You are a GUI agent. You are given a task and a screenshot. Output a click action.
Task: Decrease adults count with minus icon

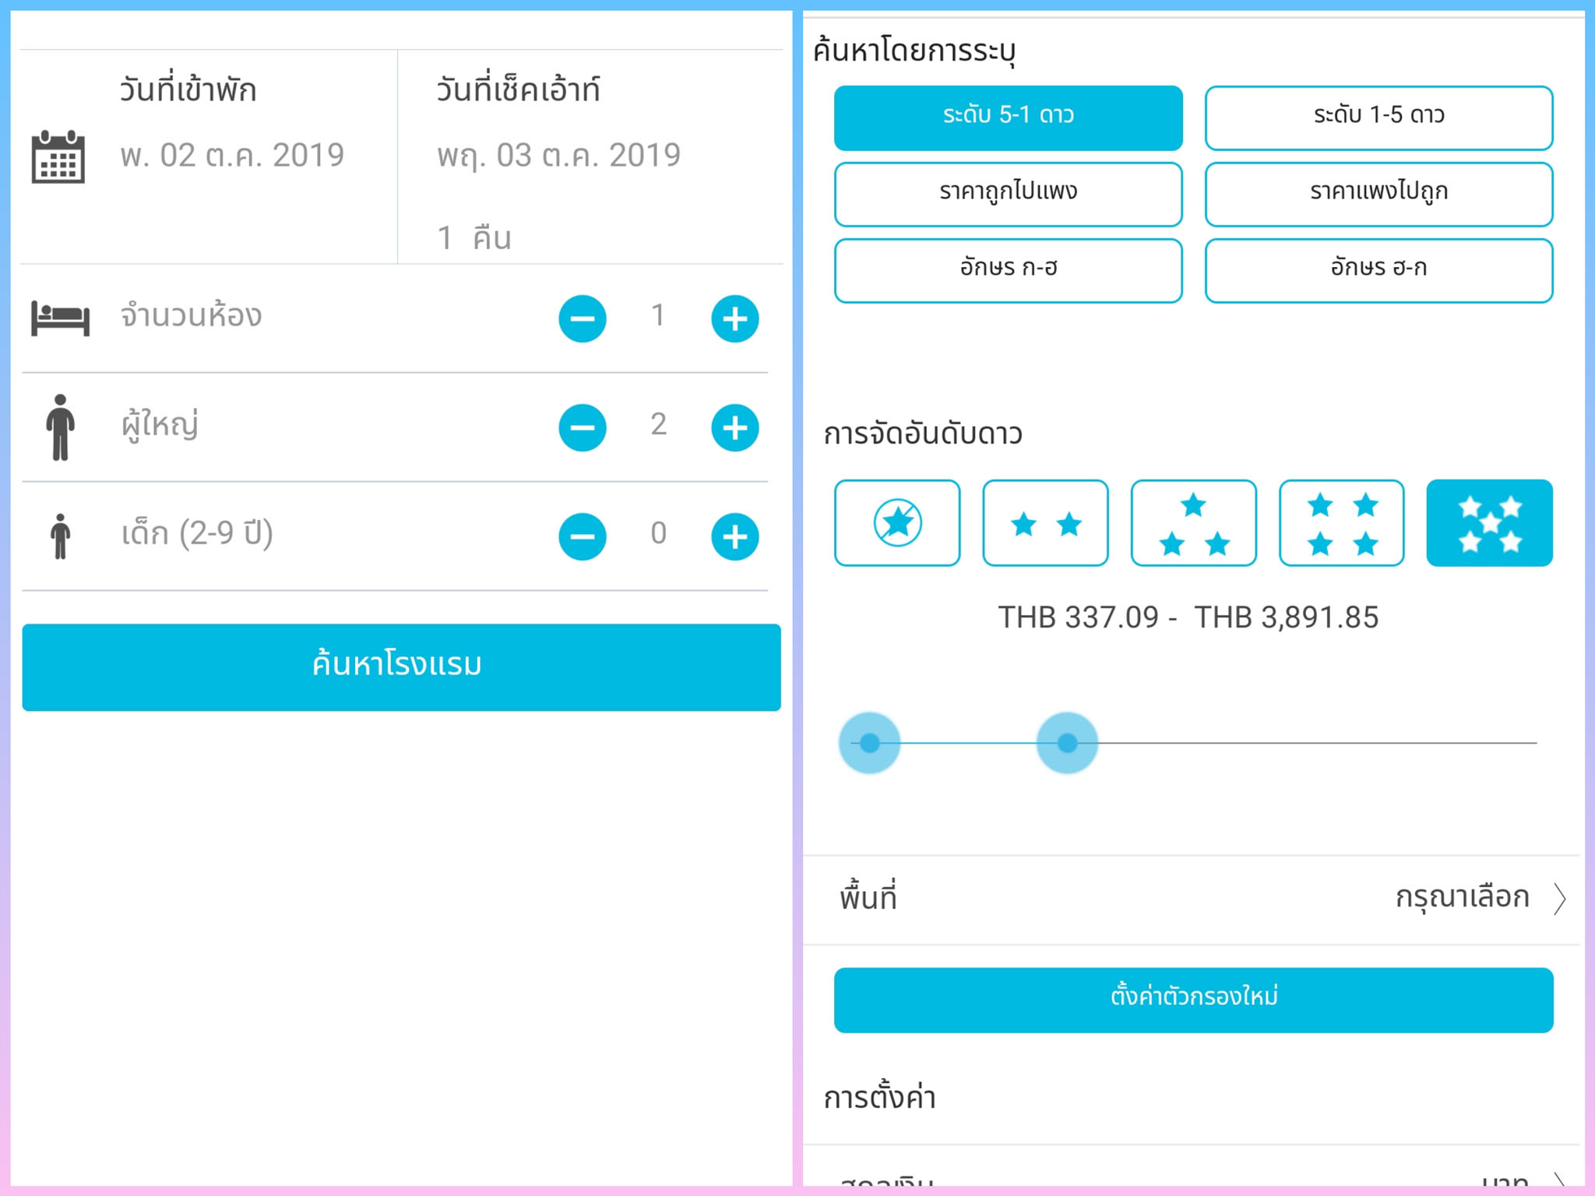tap(582, 427)
